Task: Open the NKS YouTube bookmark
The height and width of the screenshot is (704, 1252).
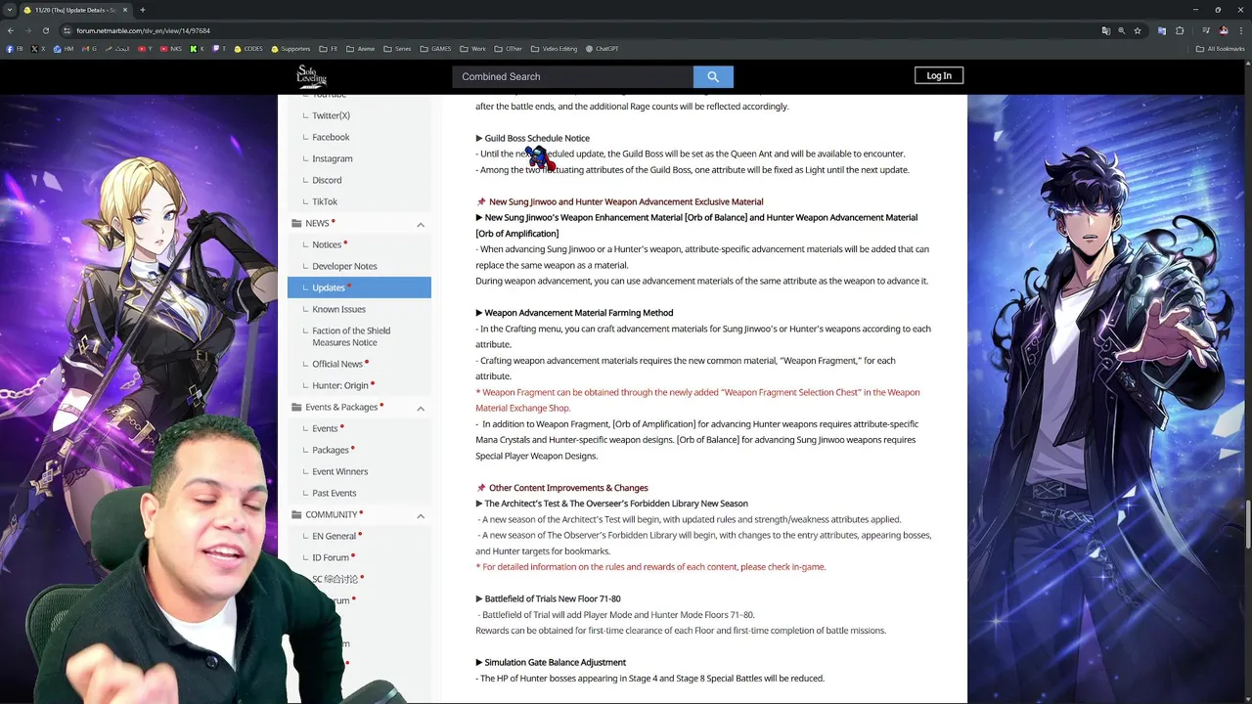Action: (171, 49)
